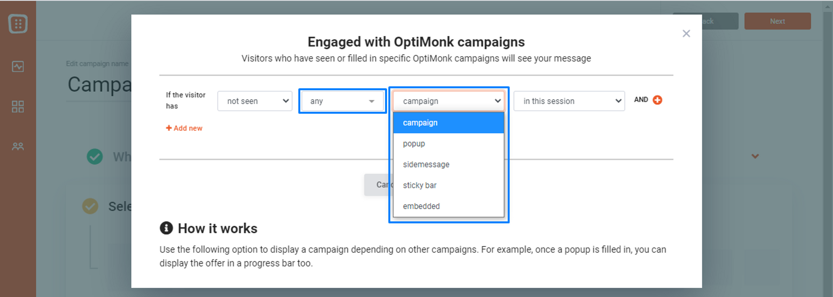833x297 pixels.
Task: Open the 'in this session' dropdown
Action: 569,101
